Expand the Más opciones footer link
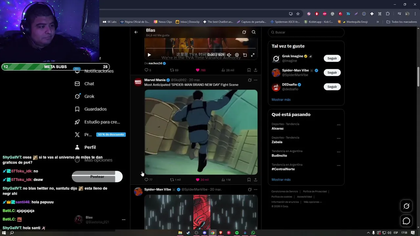The width and height of the screenshot is (420, 236). (x=313, y=202)
